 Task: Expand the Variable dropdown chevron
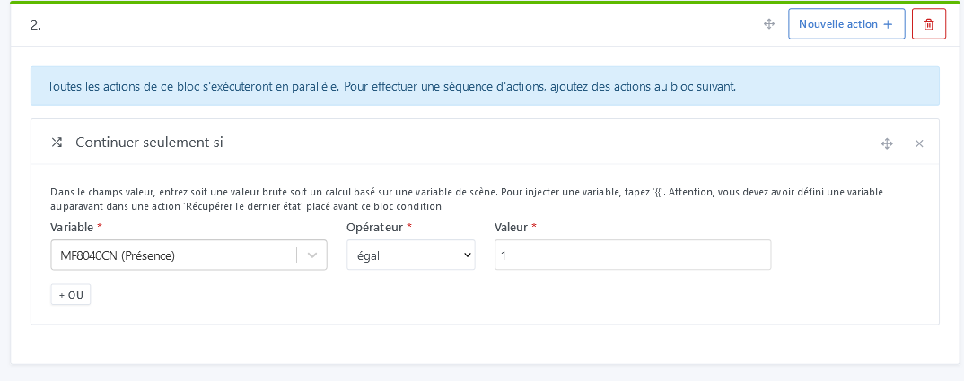point(312,255)
